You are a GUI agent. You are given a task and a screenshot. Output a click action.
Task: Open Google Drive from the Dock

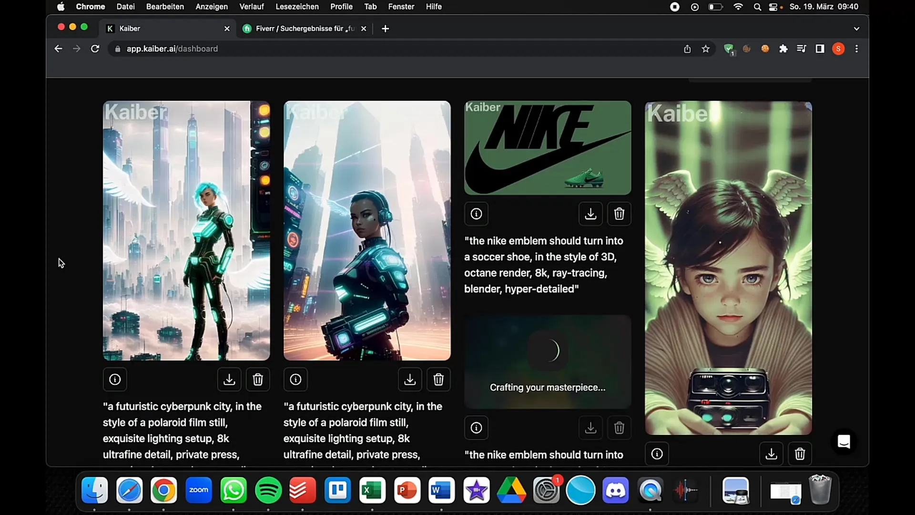pyautogui.click(x=511, y=490)
